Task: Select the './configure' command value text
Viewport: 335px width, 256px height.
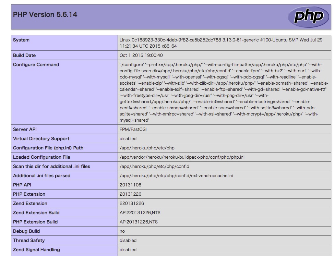Action: click(x=224, y=92)
